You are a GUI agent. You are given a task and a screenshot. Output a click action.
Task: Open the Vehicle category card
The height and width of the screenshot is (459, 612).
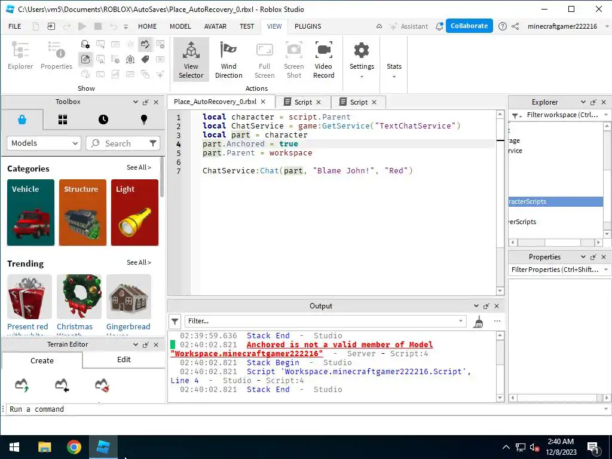pyautogui.click(x=31, y=213)
